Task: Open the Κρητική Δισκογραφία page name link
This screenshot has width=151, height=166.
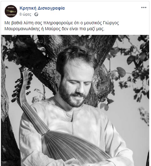Action: (x=42, y=8)
